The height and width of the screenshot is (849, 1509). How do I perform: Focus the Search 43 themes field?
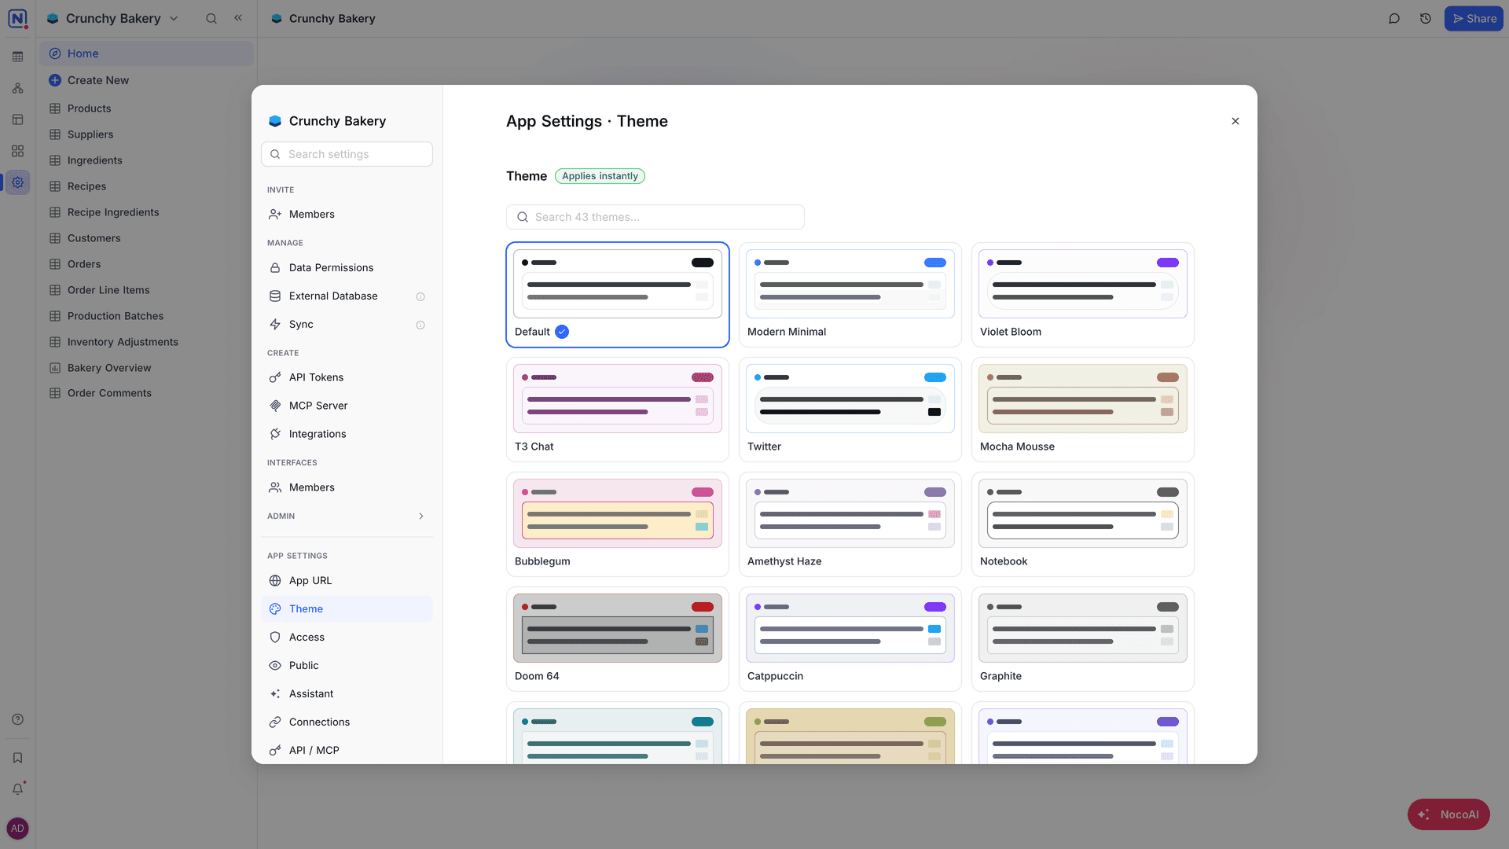pos(655,217)
